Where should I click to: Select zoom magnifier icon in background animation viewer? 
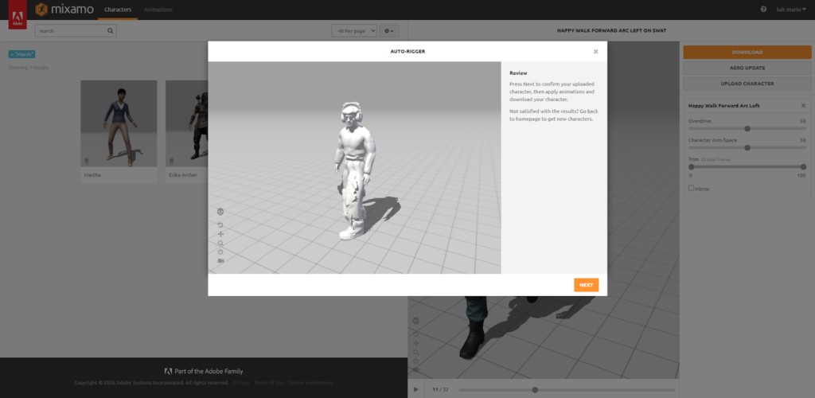tap(415, 352)
